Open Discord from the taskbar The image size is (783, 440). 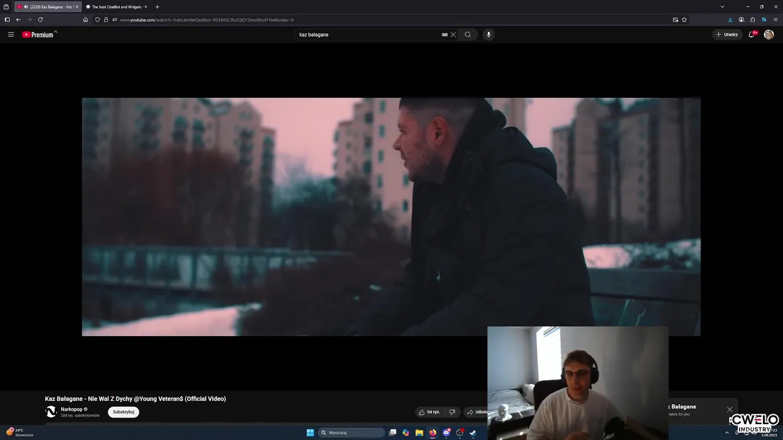[x=447, y=433]
